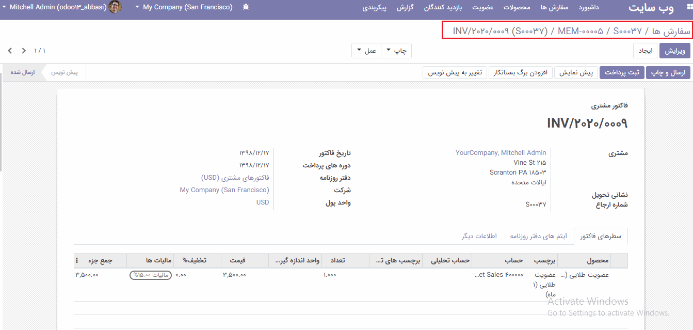Image resolution: width=693 pixels, height=330 pixels.
Task: Open عضویت menu
Action: coord(483,8)
